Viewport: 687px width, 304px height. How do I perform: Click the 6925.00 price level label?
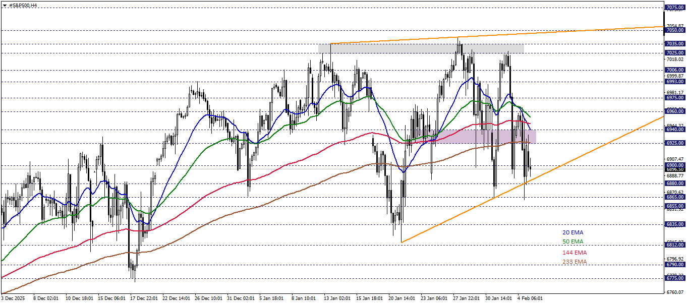click(x=674, y=143)
